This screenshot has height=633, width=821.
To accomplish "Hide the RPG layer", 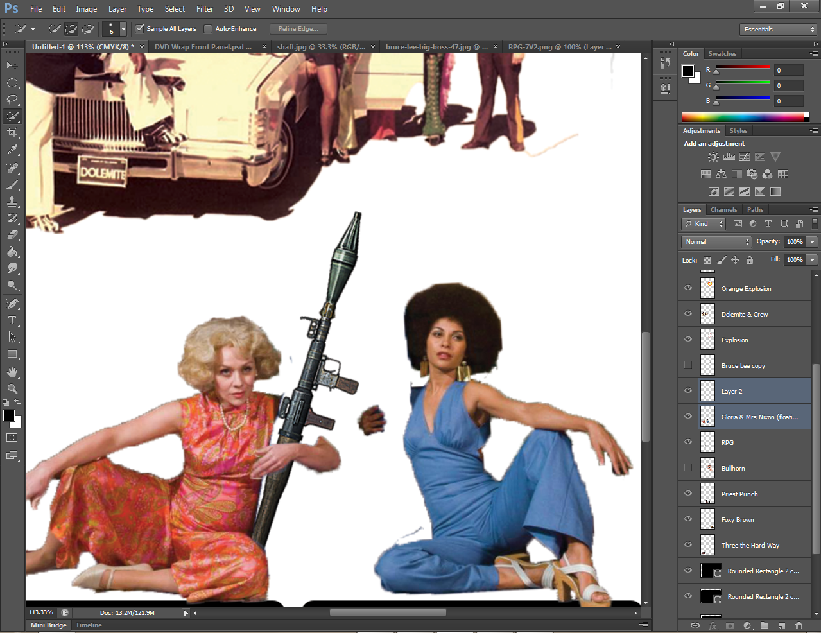I will 688,442.
